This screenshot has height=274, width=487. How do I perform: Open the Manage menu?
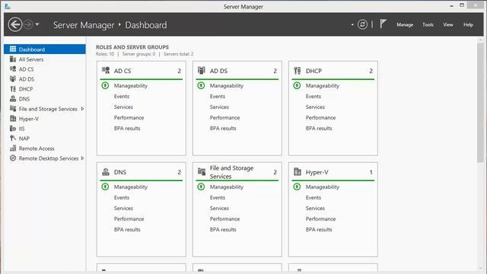pyautogui.click(x=405, y=24)
